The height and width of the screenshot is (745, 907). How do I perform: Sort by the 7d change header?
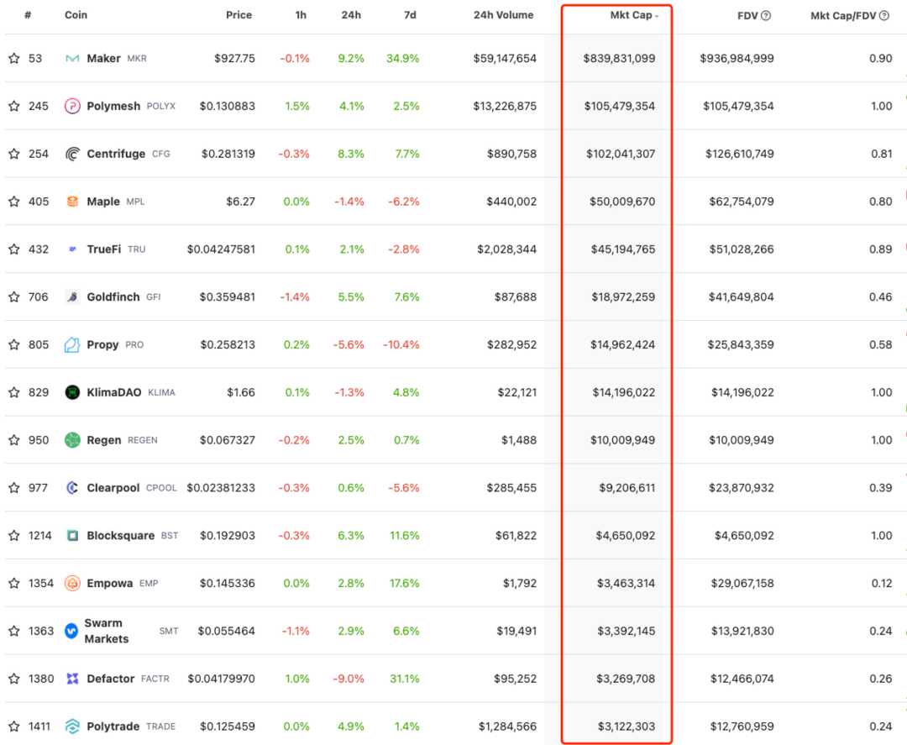410,15
